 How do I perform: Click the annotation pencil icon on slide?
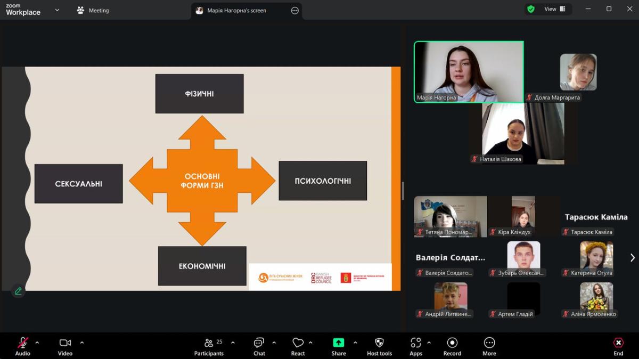(x=18, y=291)
